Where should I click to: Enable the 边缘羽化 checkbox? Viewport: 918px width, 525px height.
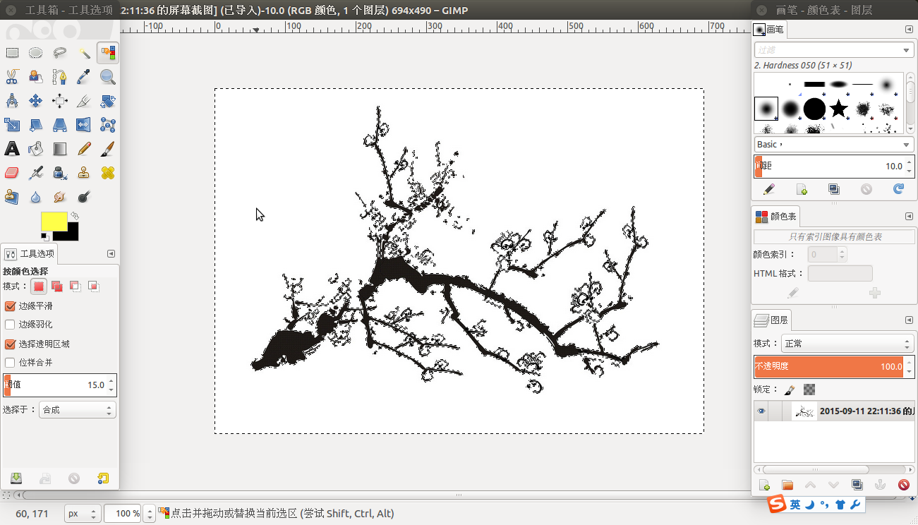pyautogui.click(x=10, y=325)
